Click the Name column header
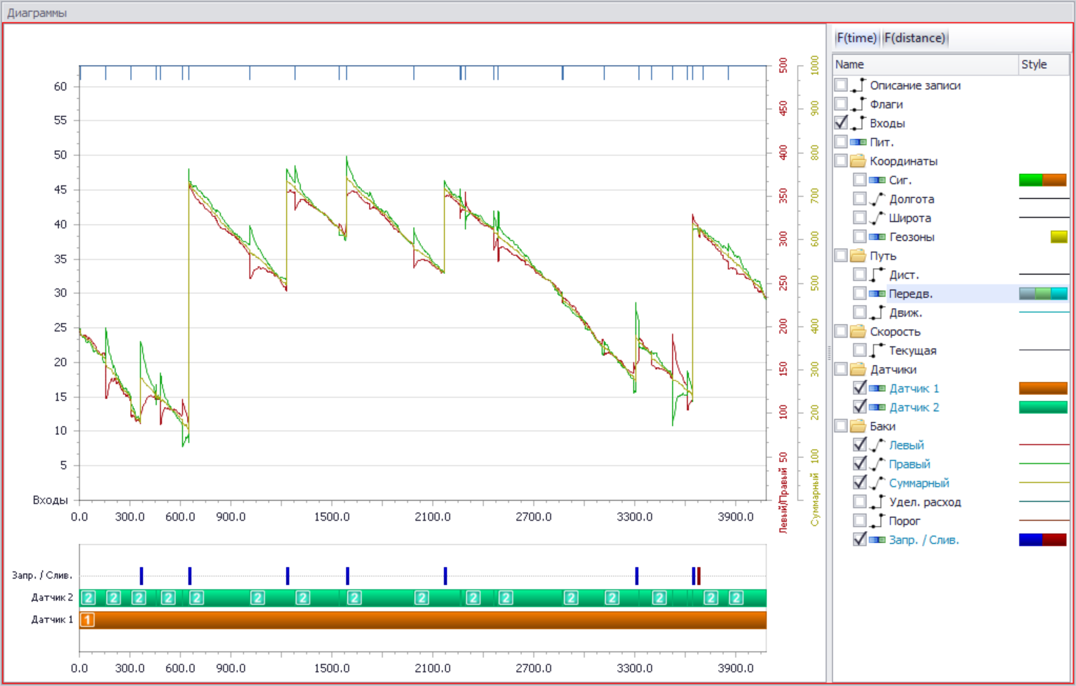The image size is (1076, 686). [925, 64]
